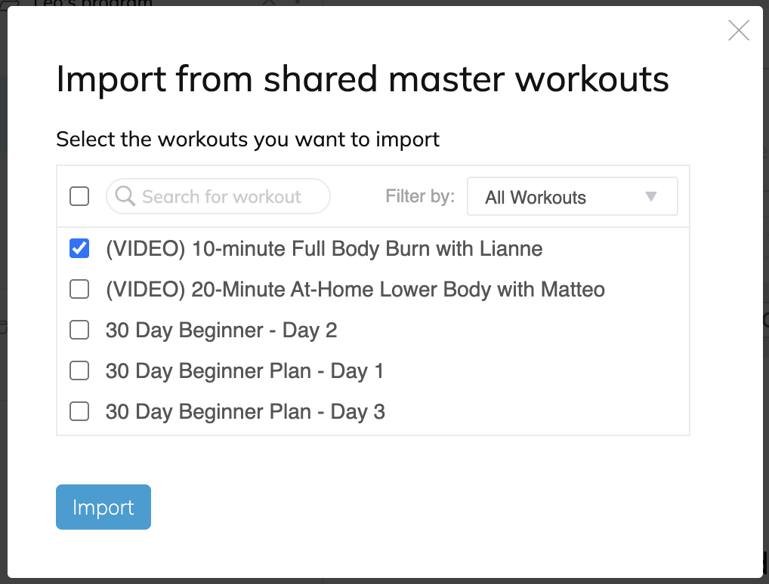Image resolution: width=769 pixels, height=584 pixels.
Task: Tick the 30 Day Beginner Plan - Day 1 checkbox
Action: point(79,370)
